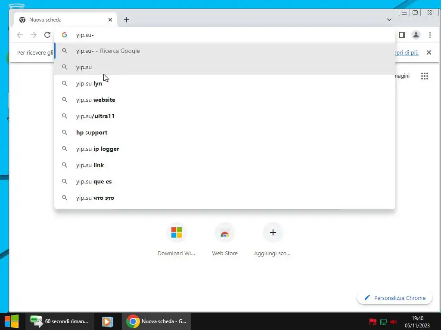This screenshot has height=330, width=441.
Task: Open the media player taskbar icon
Action: [107, 321]
